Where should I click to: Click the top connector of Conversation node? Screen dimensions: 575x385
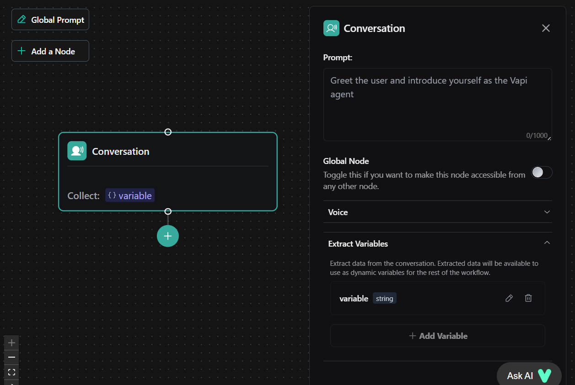point(168,132)
